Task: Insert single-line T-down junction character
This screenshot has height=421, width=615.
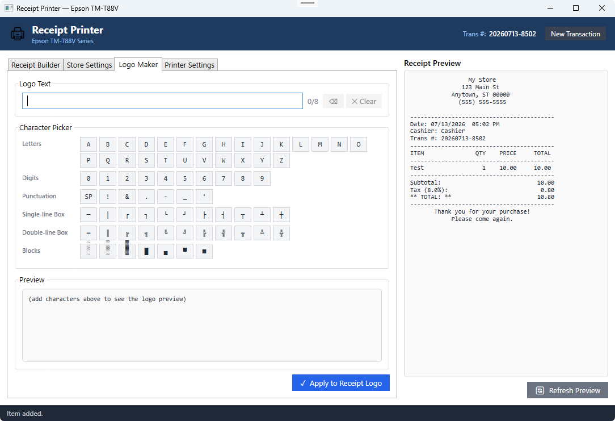Action: pos(242,215)
